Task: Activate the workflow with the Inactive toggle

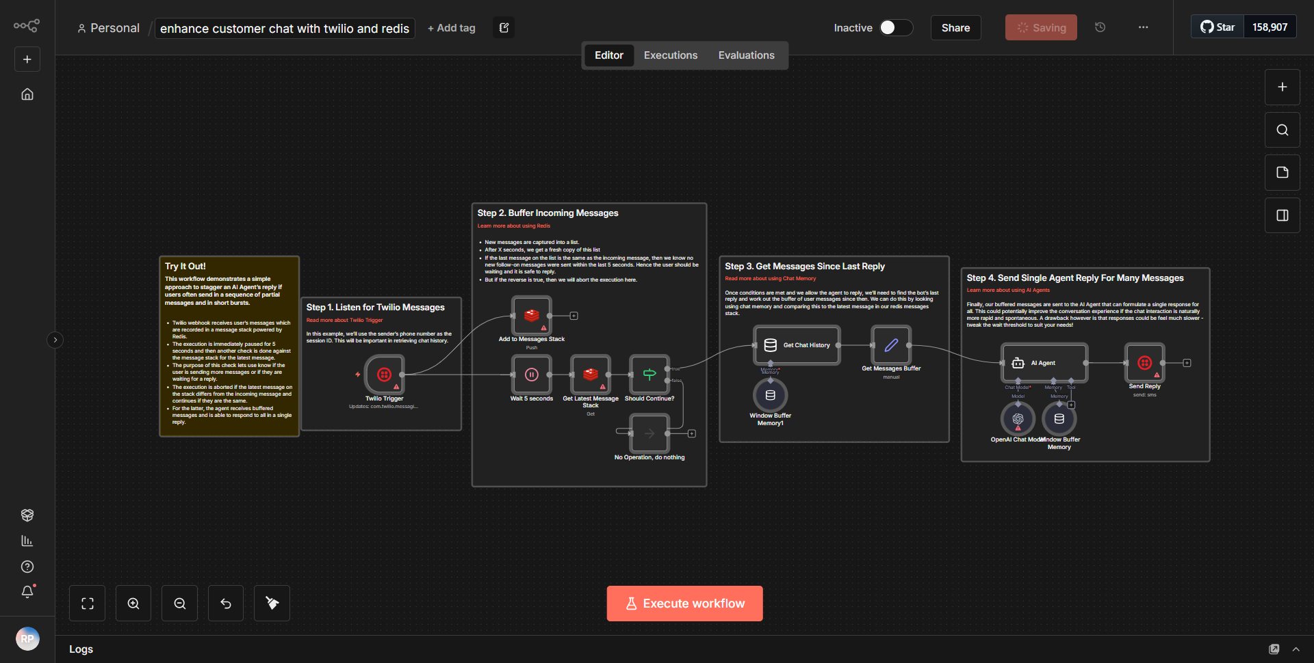Action: point(895,27)
